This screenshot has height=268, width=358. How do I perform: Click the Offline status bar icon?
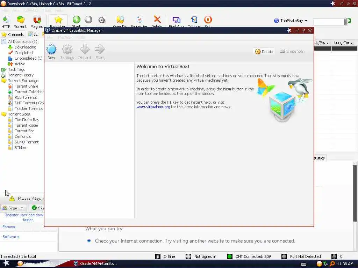158,256
